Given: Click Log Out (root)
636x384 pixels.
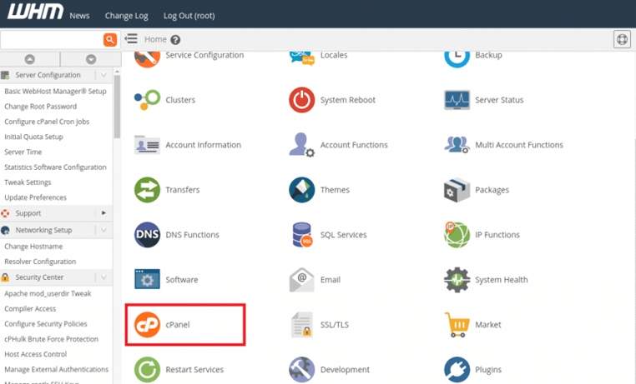Looking at the screenshot, I should click(189, 16).
